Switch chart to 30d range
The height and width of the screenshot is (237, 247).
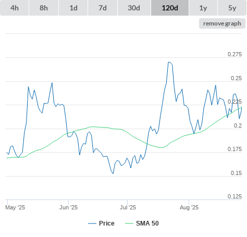coord(134,8)
